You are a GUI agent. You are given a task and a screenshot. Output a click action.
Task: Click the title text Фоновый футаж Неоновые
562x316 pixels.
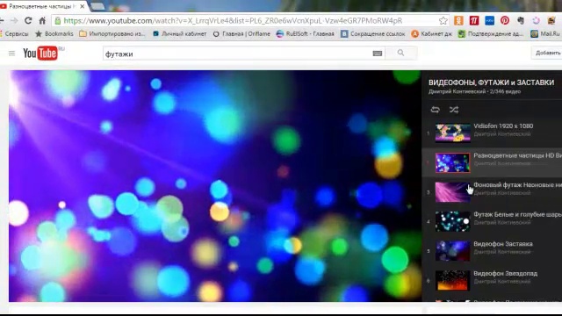point(517,185)
